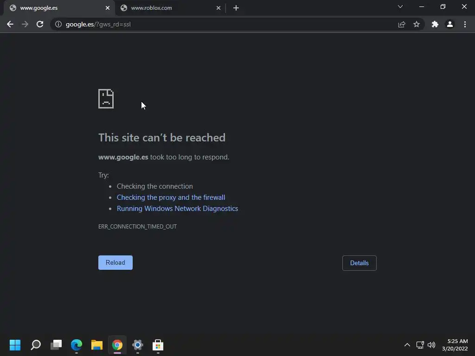Click the ERR_CONNECTION_TIMED_OUT error code text
This screenshot has width=475, height=356.
coord(137,226)
